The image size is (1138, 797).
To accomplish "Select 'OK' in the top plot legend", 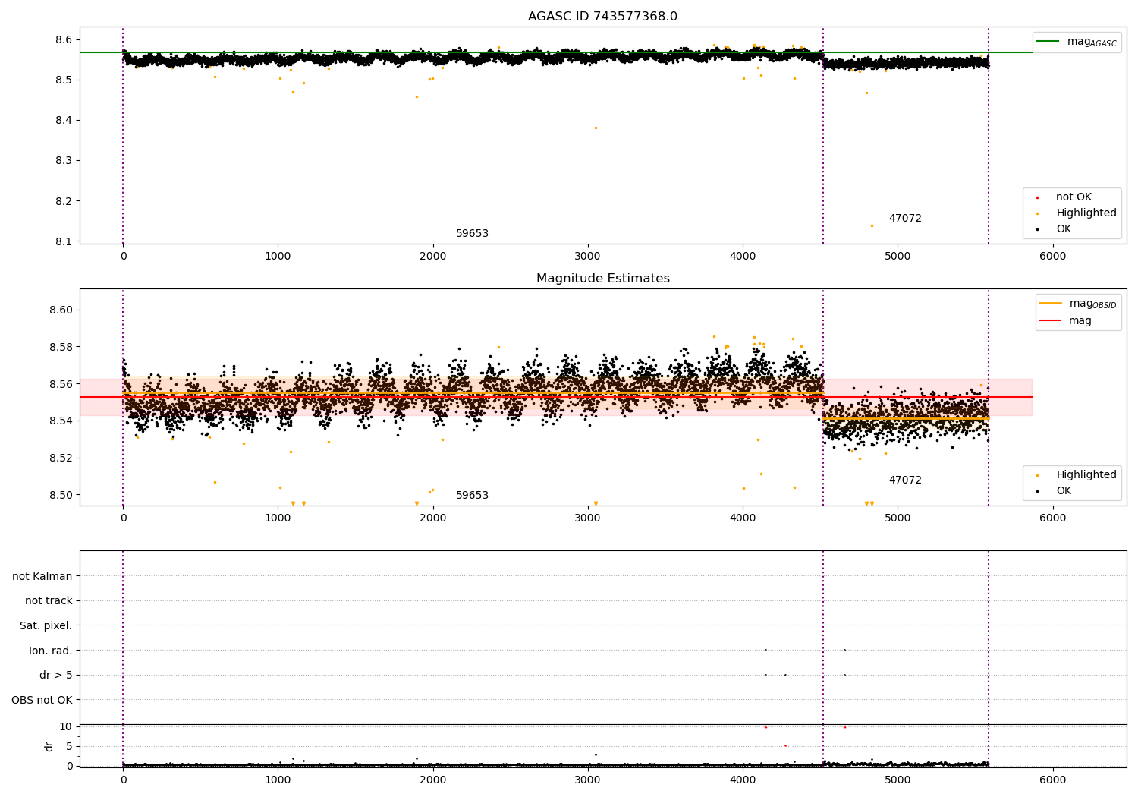I will [x=1064, y=229].
